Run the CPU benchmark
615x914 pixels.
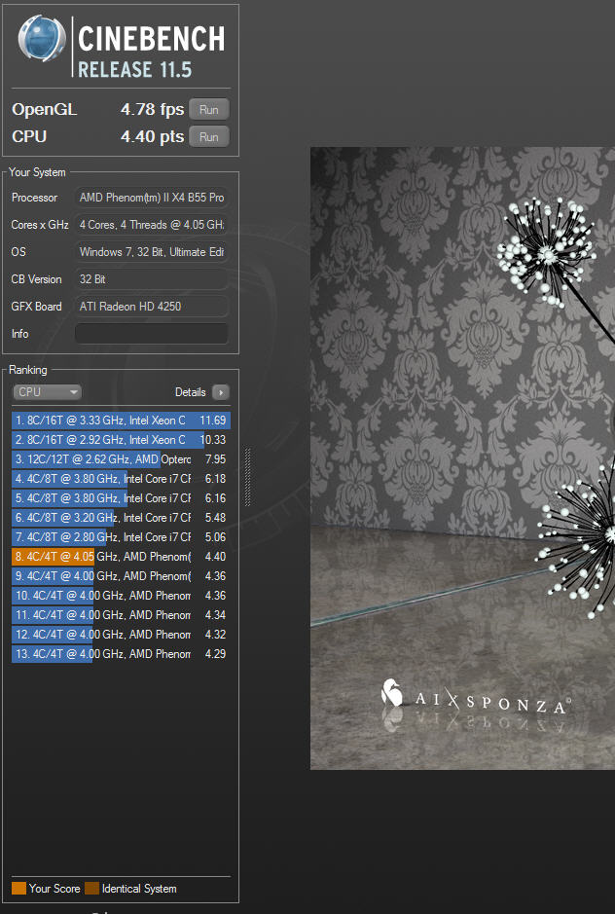(208, 137)
